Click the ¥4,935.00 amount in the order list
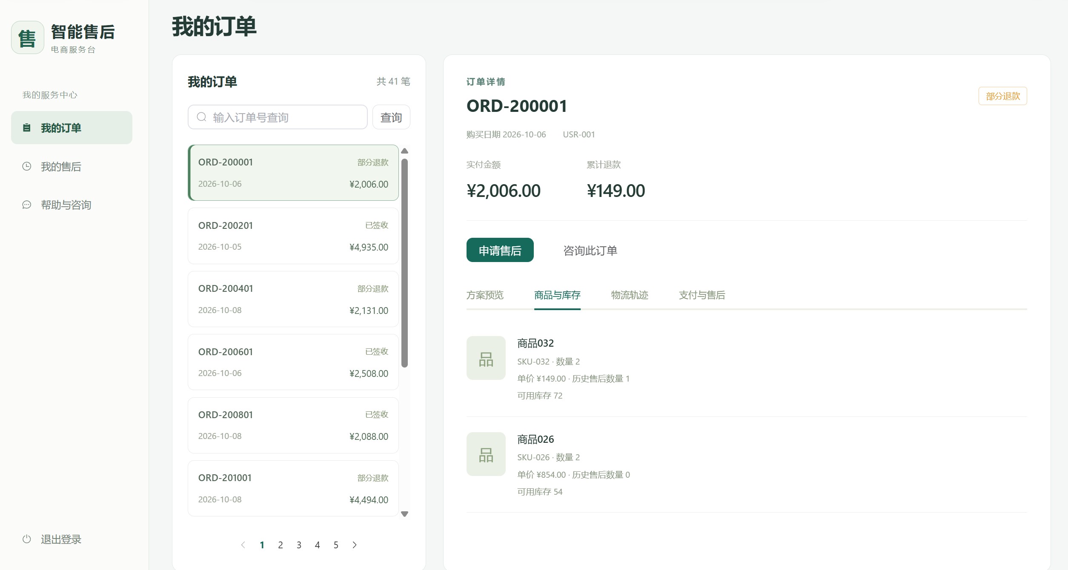The height and width of the screenshot is (570, 1068). 369,247
